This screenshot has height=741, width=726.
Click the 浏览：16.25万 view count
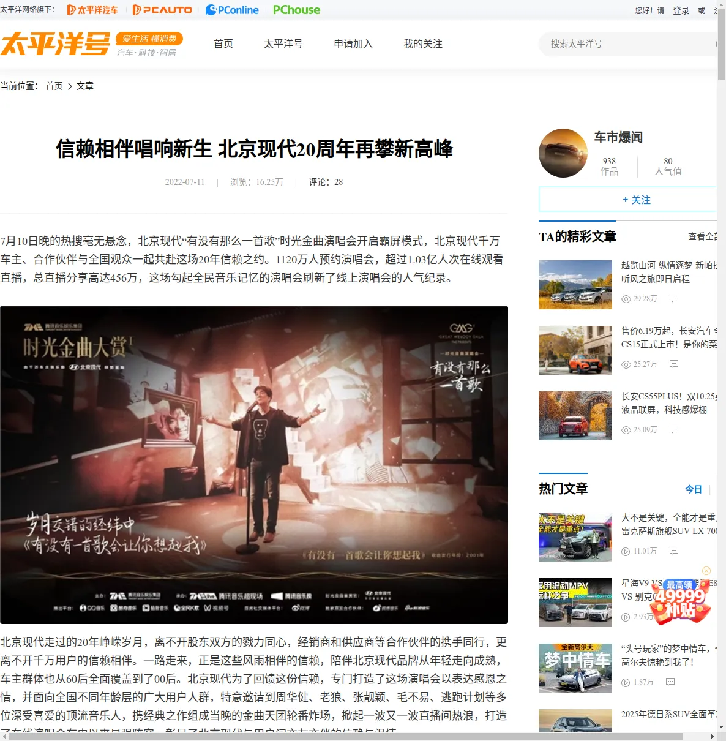[x=256, y=182]
